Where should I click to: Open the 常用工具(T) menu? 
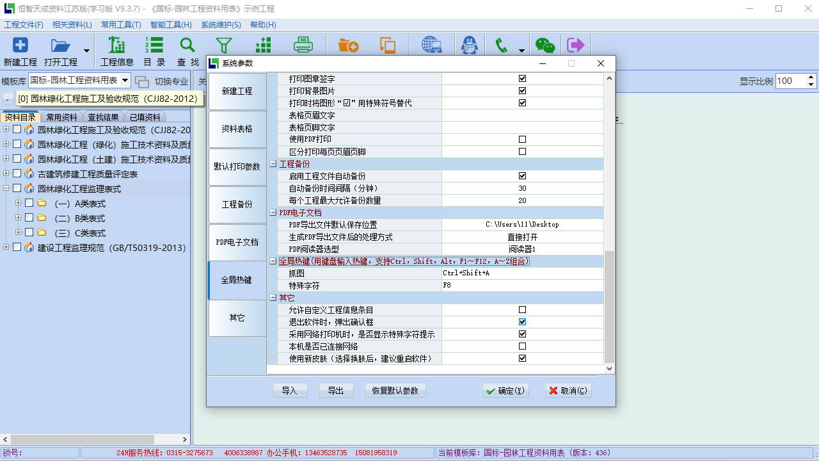120,24
